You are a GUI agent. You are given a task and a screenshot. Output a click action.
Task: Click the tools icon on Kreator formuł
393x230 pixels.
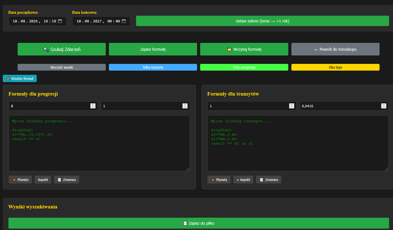pos(8,79)
